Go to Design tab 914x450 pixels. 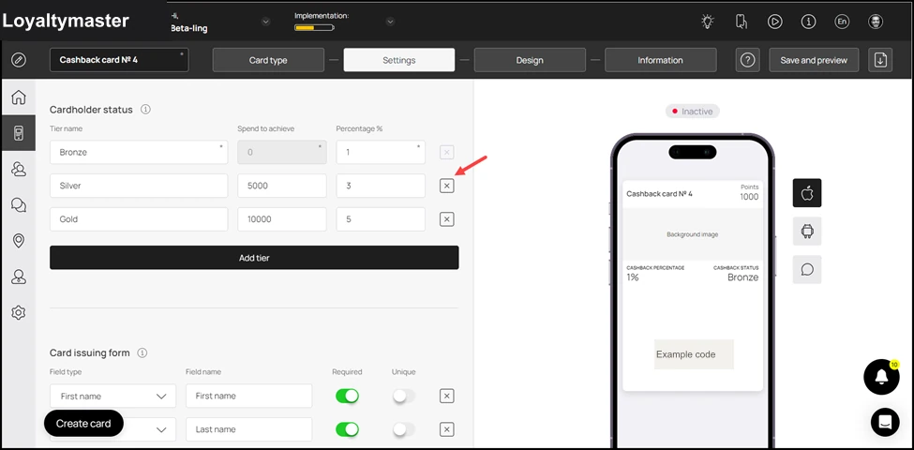(x=530, y=60)
